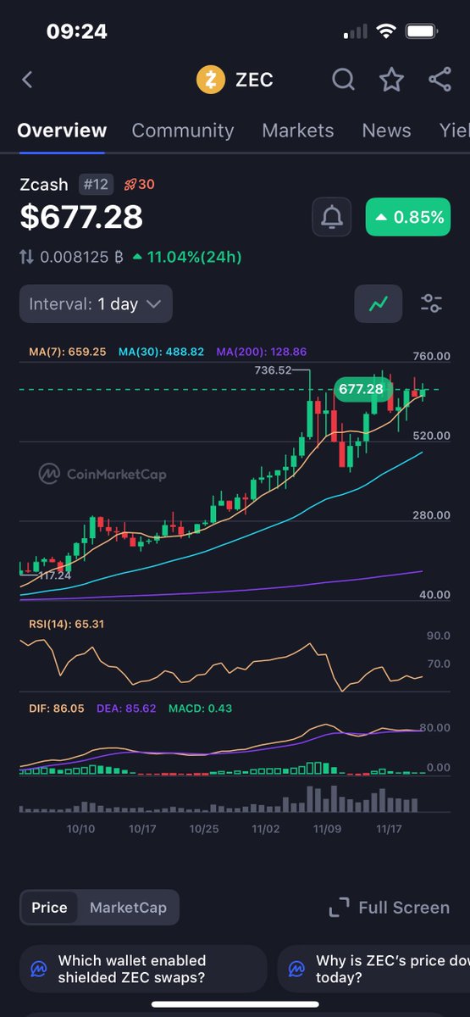Tap the ZEC coin logo icon
Screen dimensions: 470x1017
[211, 81]
